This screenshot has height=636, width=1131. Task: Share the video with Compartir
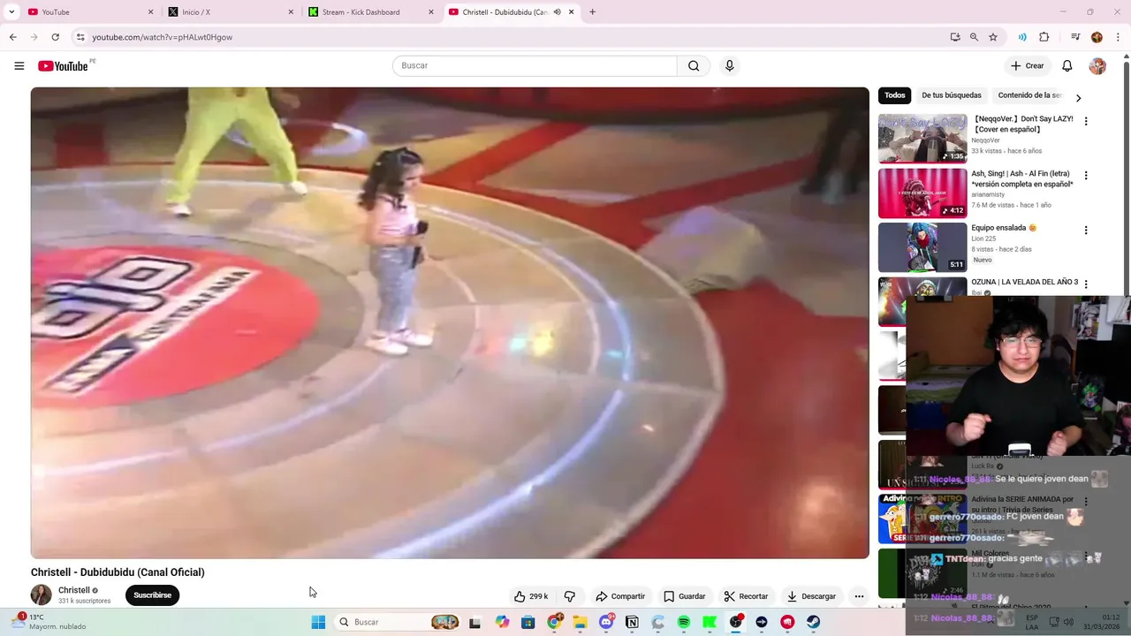coord(620,596)
